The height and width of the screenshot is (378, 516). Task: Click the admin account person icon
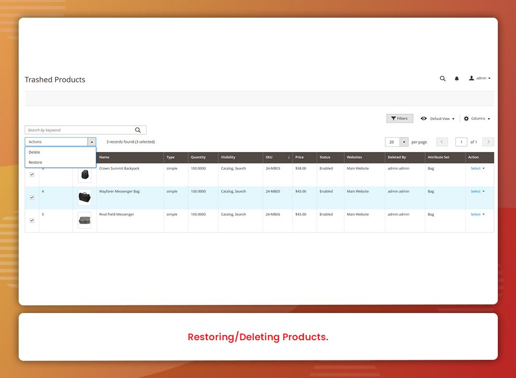[x=471, y=78]
